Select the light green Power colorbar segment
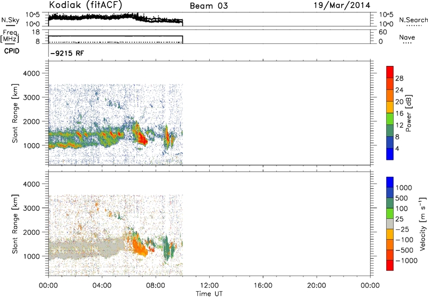This screenshot has width=428, height=297. (390, 118)
